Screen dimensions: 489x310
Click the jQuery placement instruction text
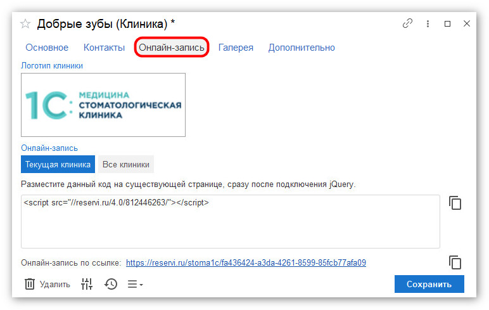188,184
